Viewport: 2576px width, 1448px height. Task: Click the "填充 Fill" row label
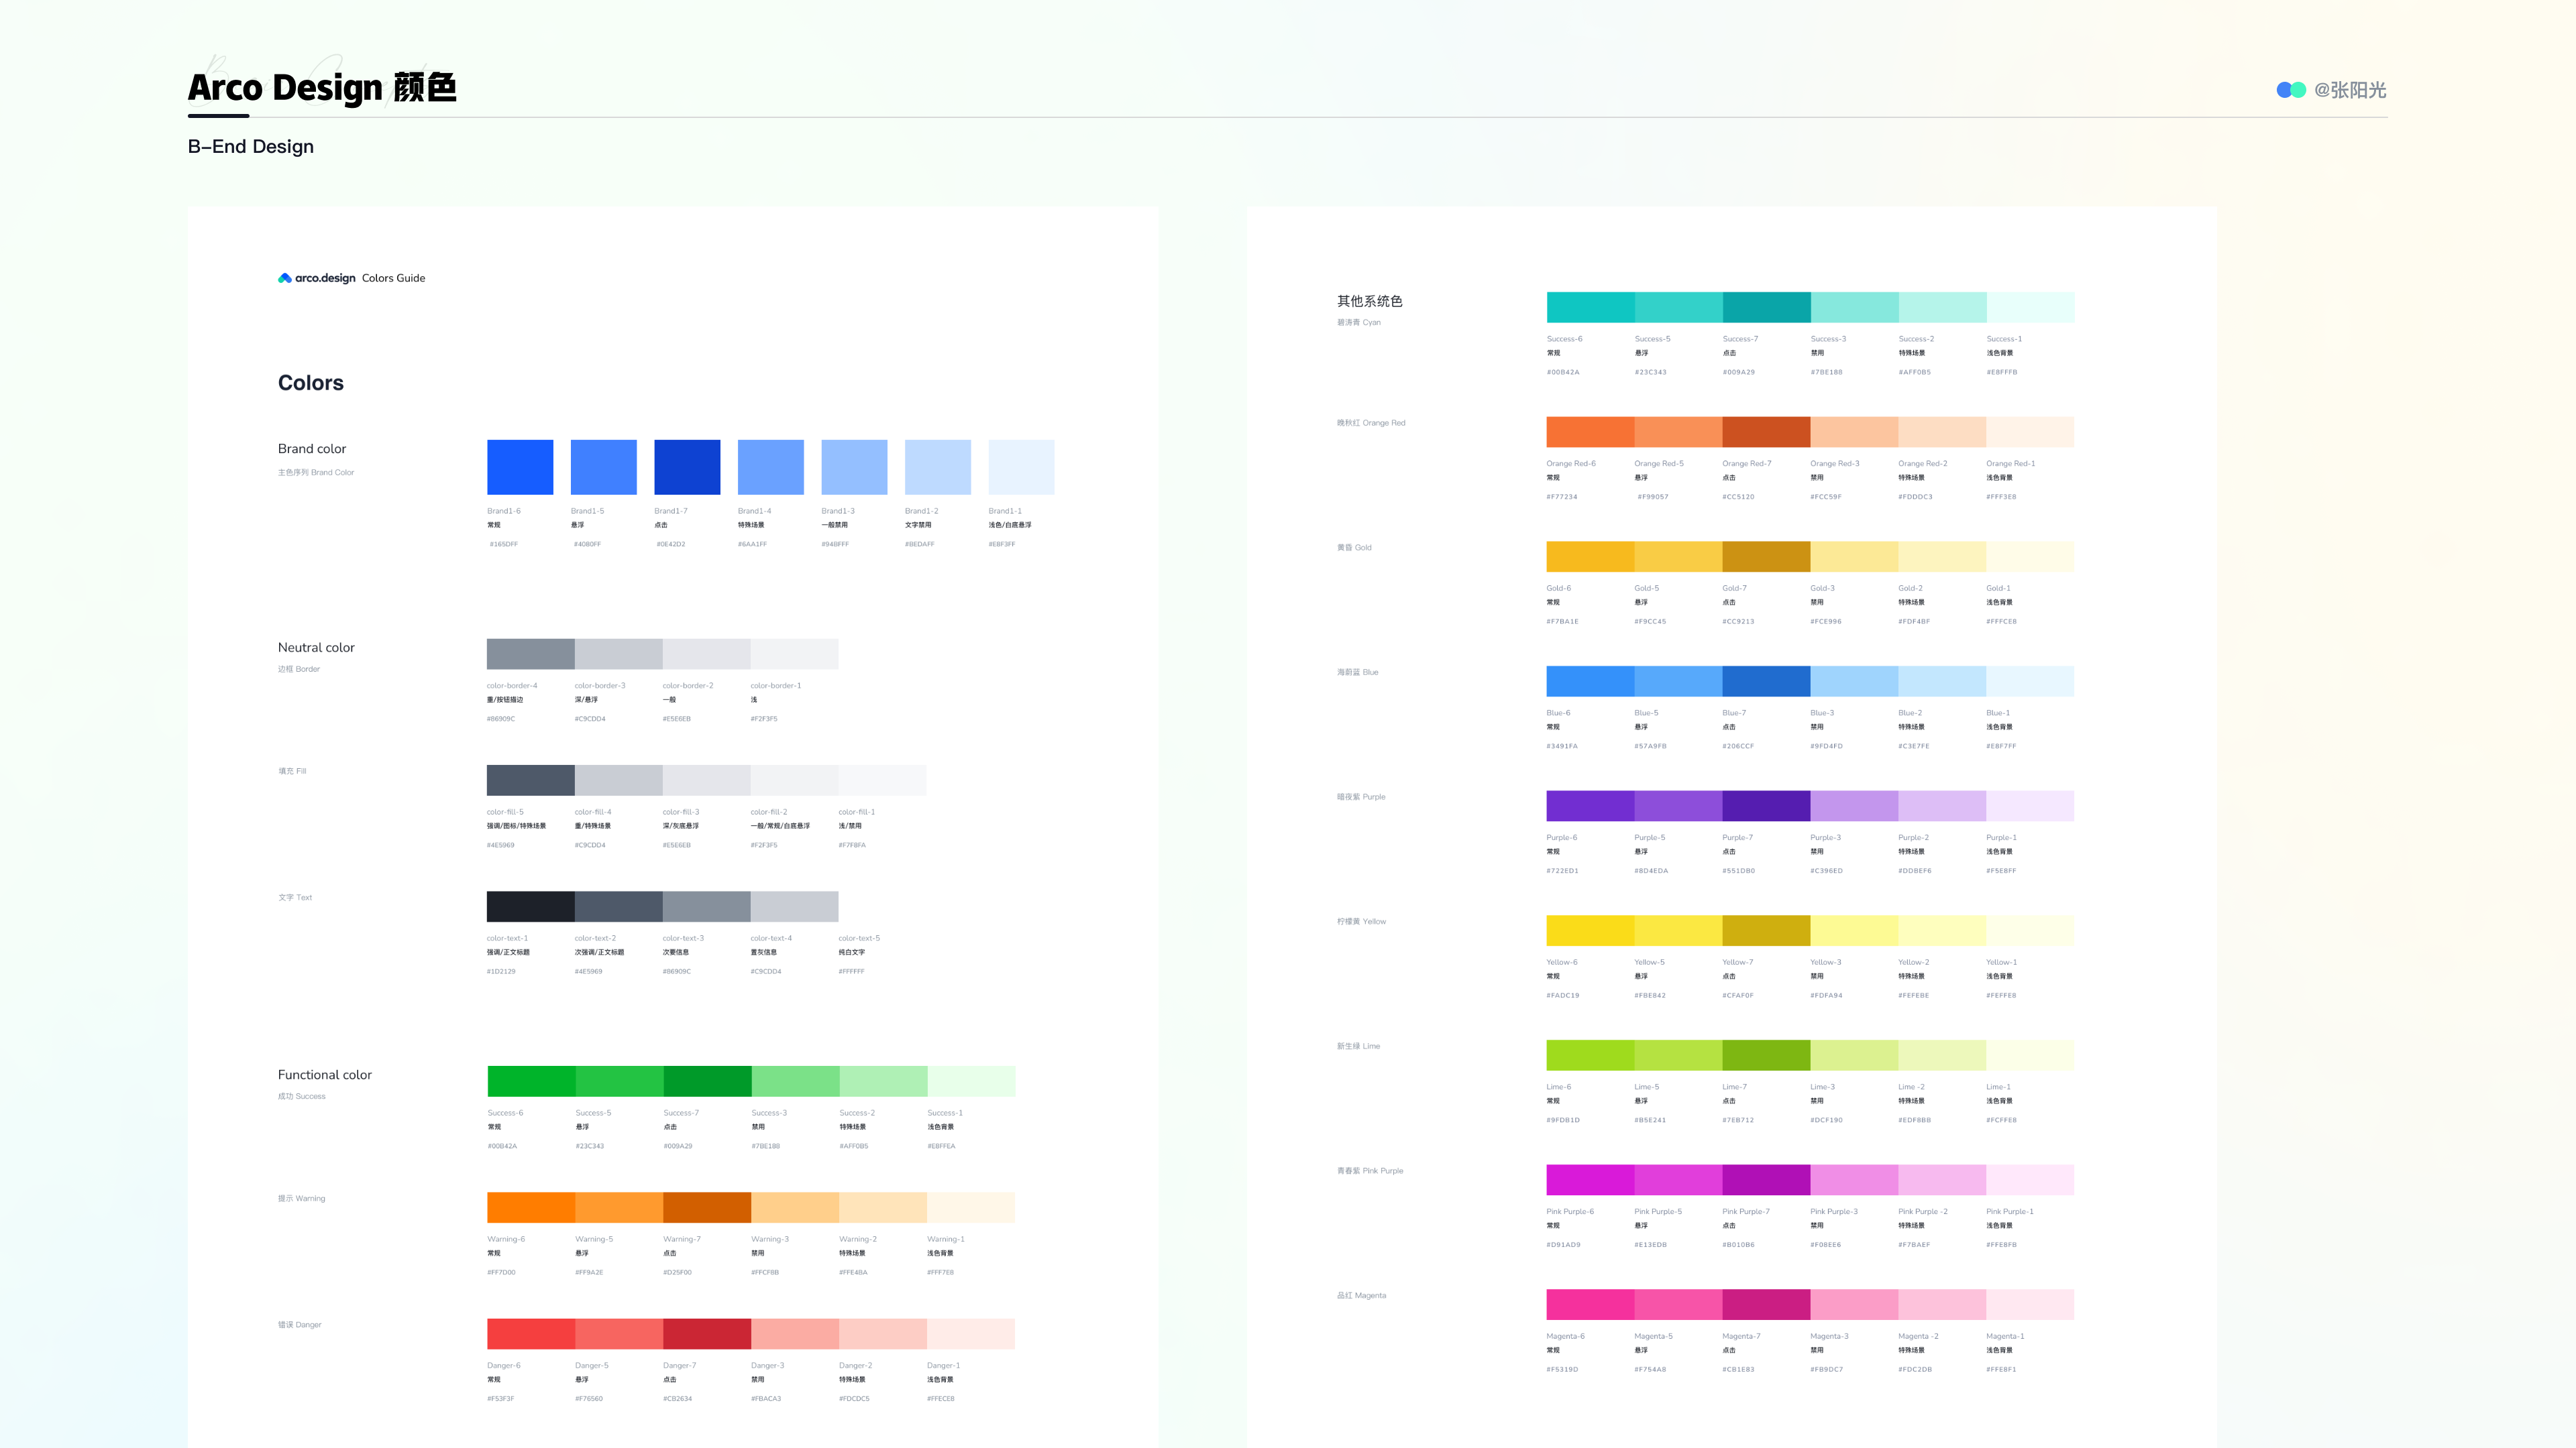[x=292, y=772]
